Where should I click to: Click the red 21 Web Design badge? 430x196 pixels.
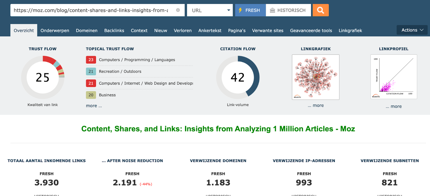coord(91,83)
